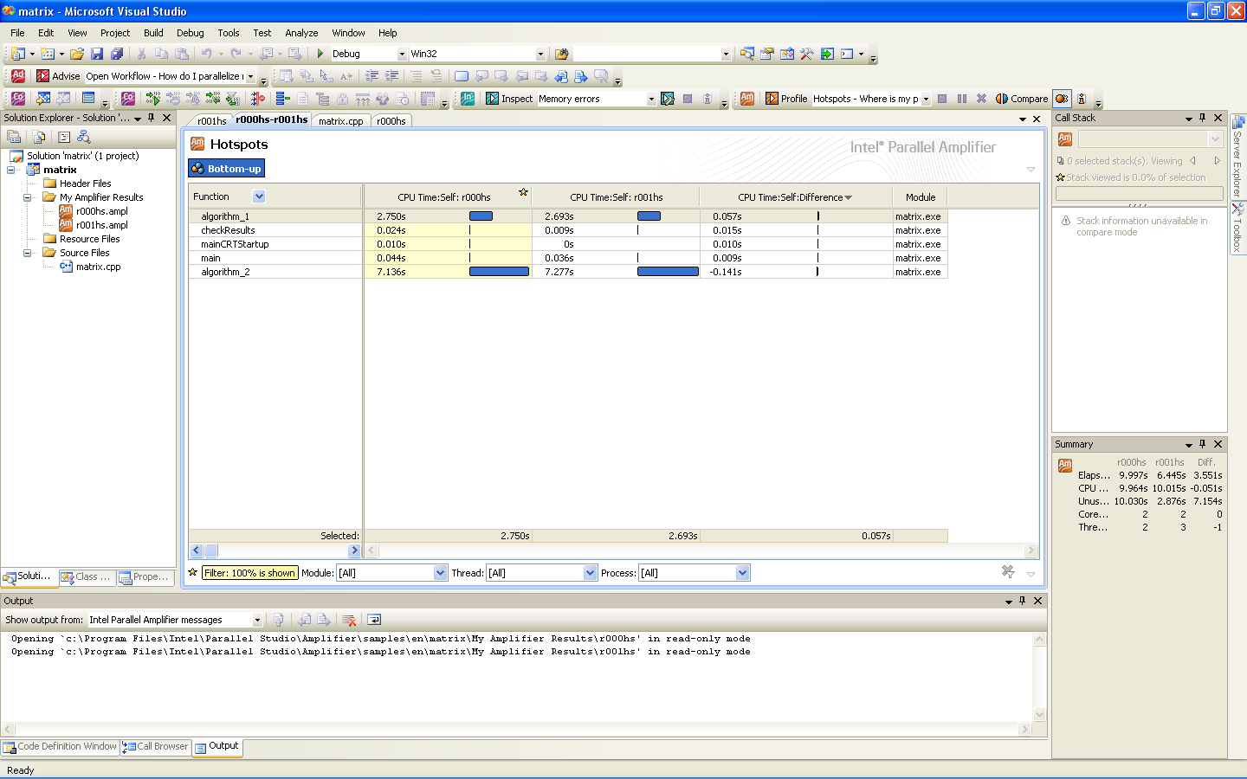Screen dimensions: 1247x779
Task: Open the Analyze menu
Action: point(301,33)
